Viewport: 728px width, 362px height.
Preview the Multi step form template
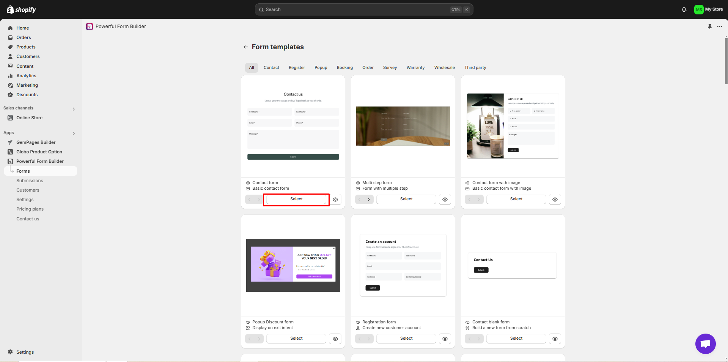[445, 200]
